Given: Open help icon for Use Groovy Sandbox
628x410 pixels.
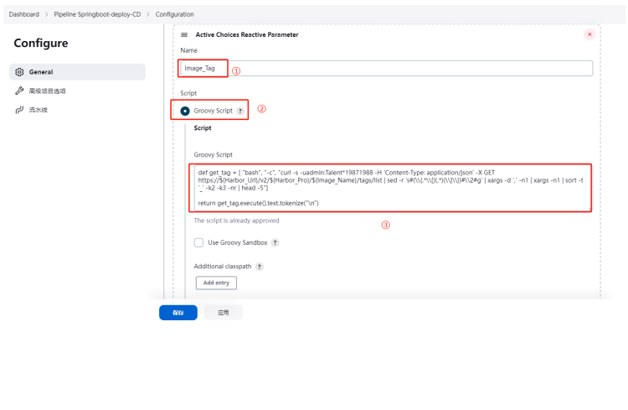Looking at the screenshot, I should point(275,242).
